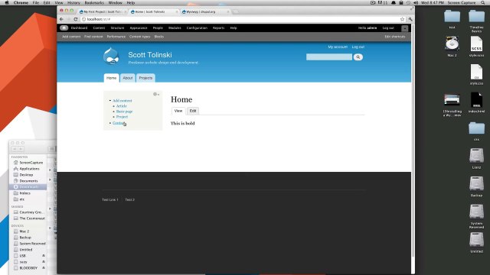Image resolution: width=490 pixels, height=275 pixels.
Task: Open Bookmarks menu in Chrome menu bar
Action: coord(94,2)
